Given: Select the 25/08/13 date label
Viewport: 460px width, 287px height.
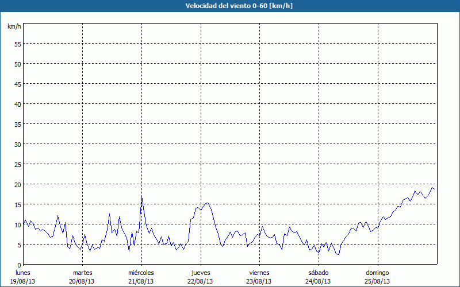Looking at the screenshot, I should click(x=377, y=281).
